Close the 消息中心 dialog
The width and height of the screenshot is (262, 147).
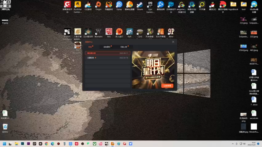(173, 42)
